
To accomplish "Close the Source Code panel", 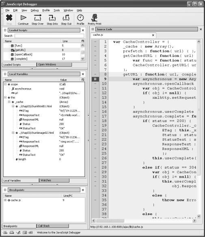I will 201,29.
